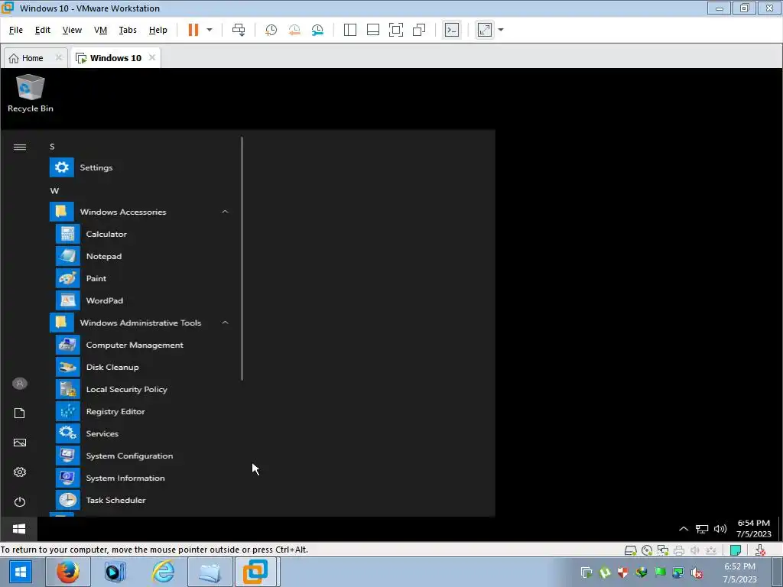Screen dimensions: 783x587
Task: Pause the virtual machine
Action: tap(193, 30)
